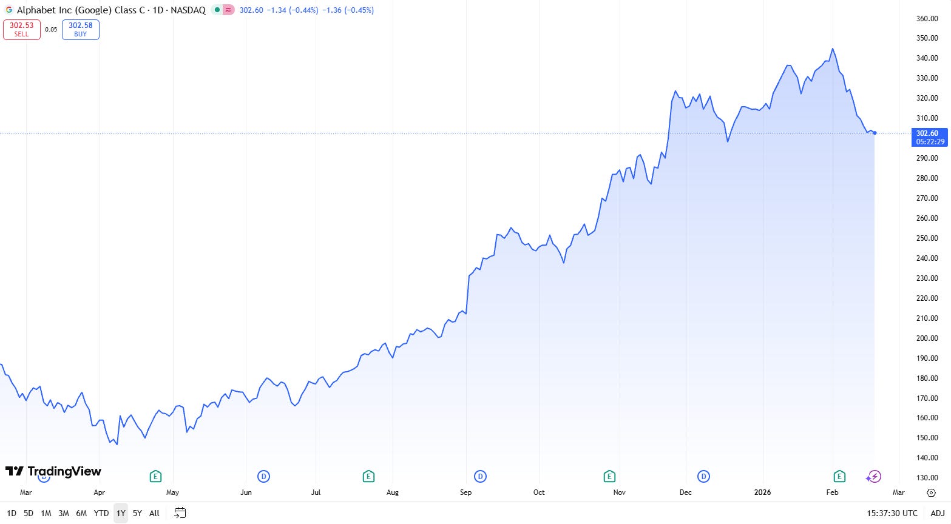Click the Google symbol logo icon
This screenshot has width=951, height=524.
[x=8, y=10]
